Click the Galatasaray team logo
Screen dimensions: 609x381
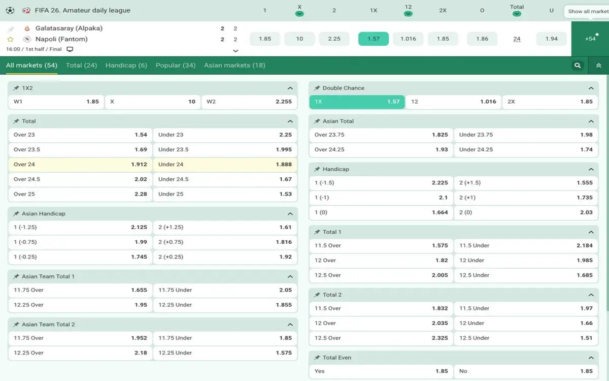(27, 28)
